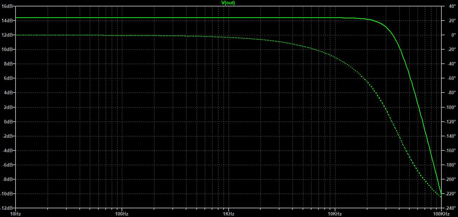The width and height of the screenshot is (458, 217).
Task: Click the positive 20° phase axis label
Action: coord(452,21)
